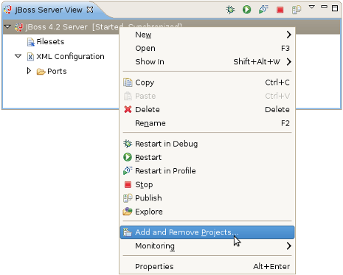343x275 pixels.
Task: Select Stop from the context menu
Action: tap(207, 184)
